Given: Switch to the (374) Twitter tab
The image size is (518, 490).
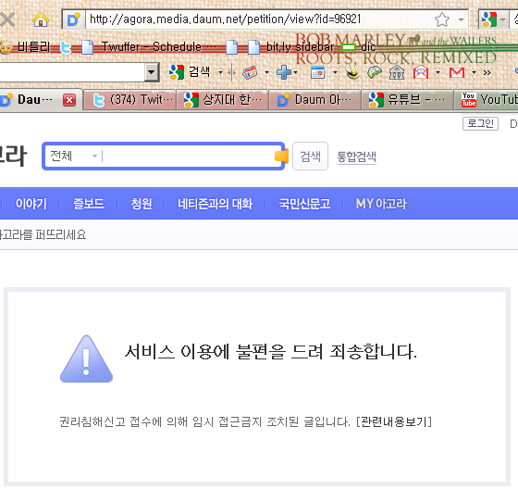Looking at the screenshot, I should click(129, 100).
